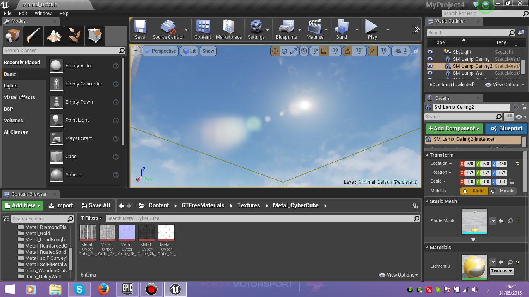
Task: Select the Geometry Editing mode icon
Action: pos(95,36)
